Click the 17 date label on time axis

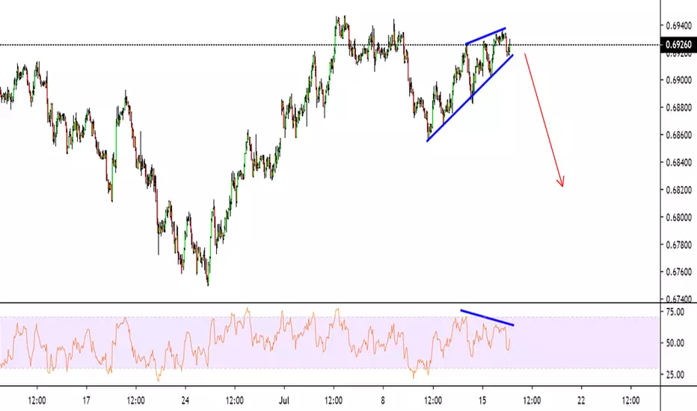click(86, 401)
